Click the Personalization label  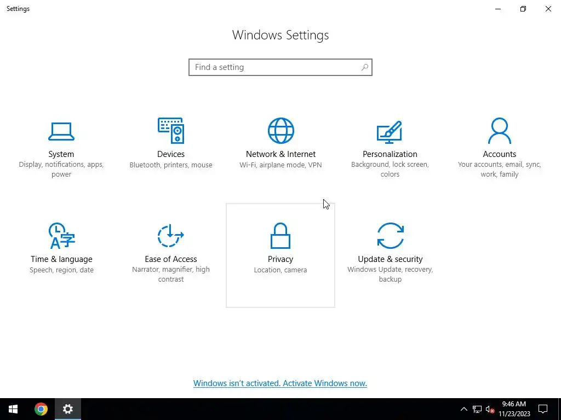[x=390, y=154]
